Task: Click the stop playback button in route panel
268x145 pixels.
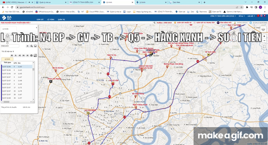Action: coord(12,55)
